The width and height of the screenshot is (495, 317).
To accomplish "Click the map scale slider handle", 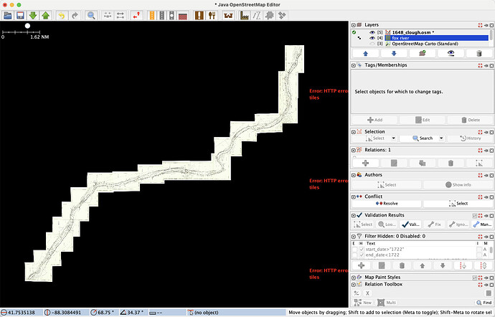I will click(x=27, y=26).
